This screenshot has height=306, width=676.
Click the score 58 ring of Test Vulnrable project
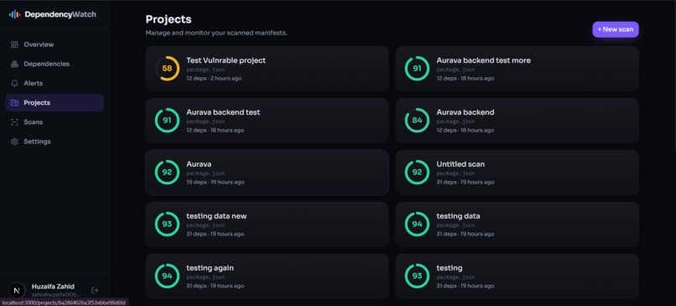[x=167, y=69]
